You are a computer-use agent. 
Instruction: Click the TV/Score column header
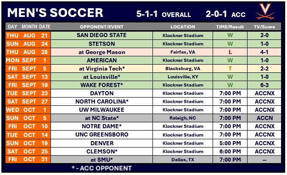264,27
